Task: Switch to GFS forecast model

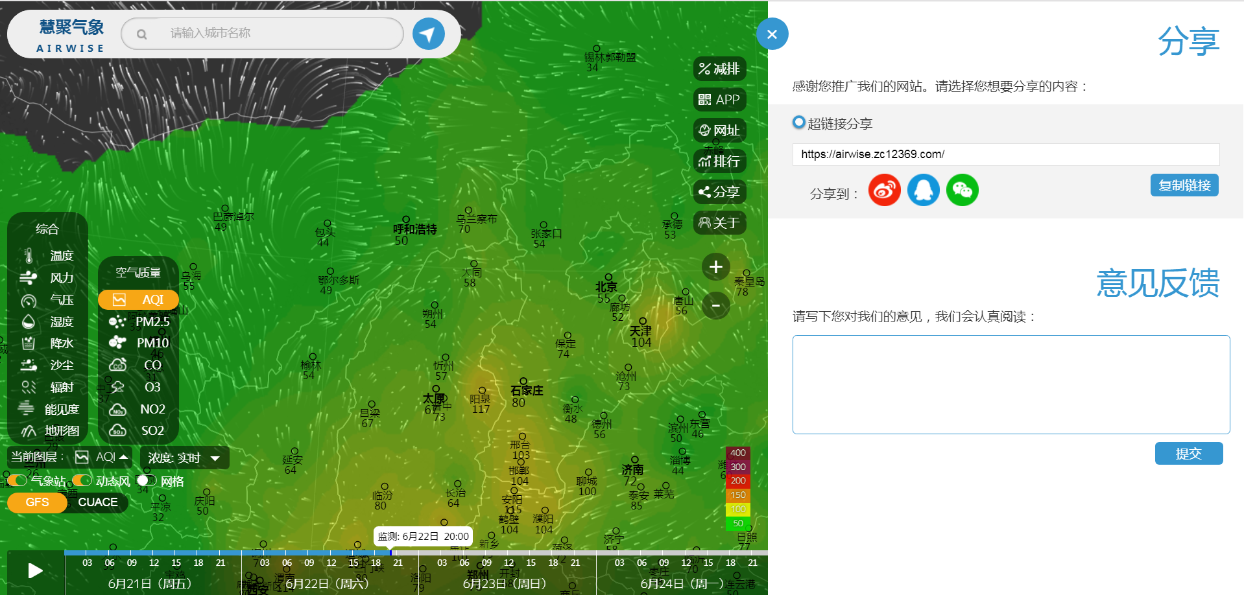Action: tap(37, 502)
